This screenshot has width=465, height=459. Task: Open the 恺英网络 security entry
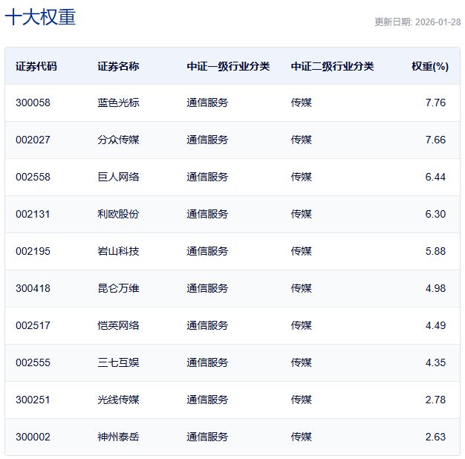(x=118, y=325)
